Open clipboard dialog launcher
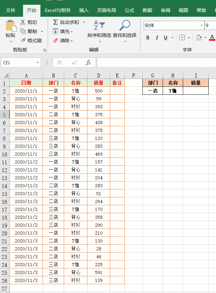Image resolution: width=216 pixels, height=293 pixels. (45, 50)
